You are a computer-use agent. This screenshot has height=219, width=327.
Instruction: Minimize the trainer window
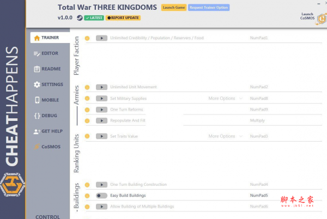pyautogui.click(x=319, y=4)
